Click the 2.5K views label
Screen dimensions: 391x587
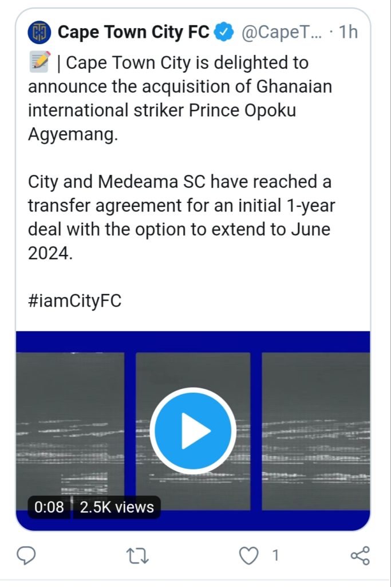tap(117, 507)
